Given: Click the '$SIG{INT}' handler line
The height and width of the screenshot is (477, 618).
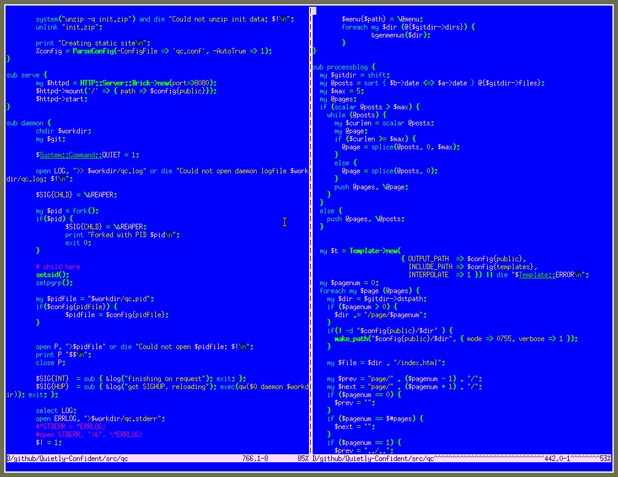Looking at the screenshot, I should [141, 379].
